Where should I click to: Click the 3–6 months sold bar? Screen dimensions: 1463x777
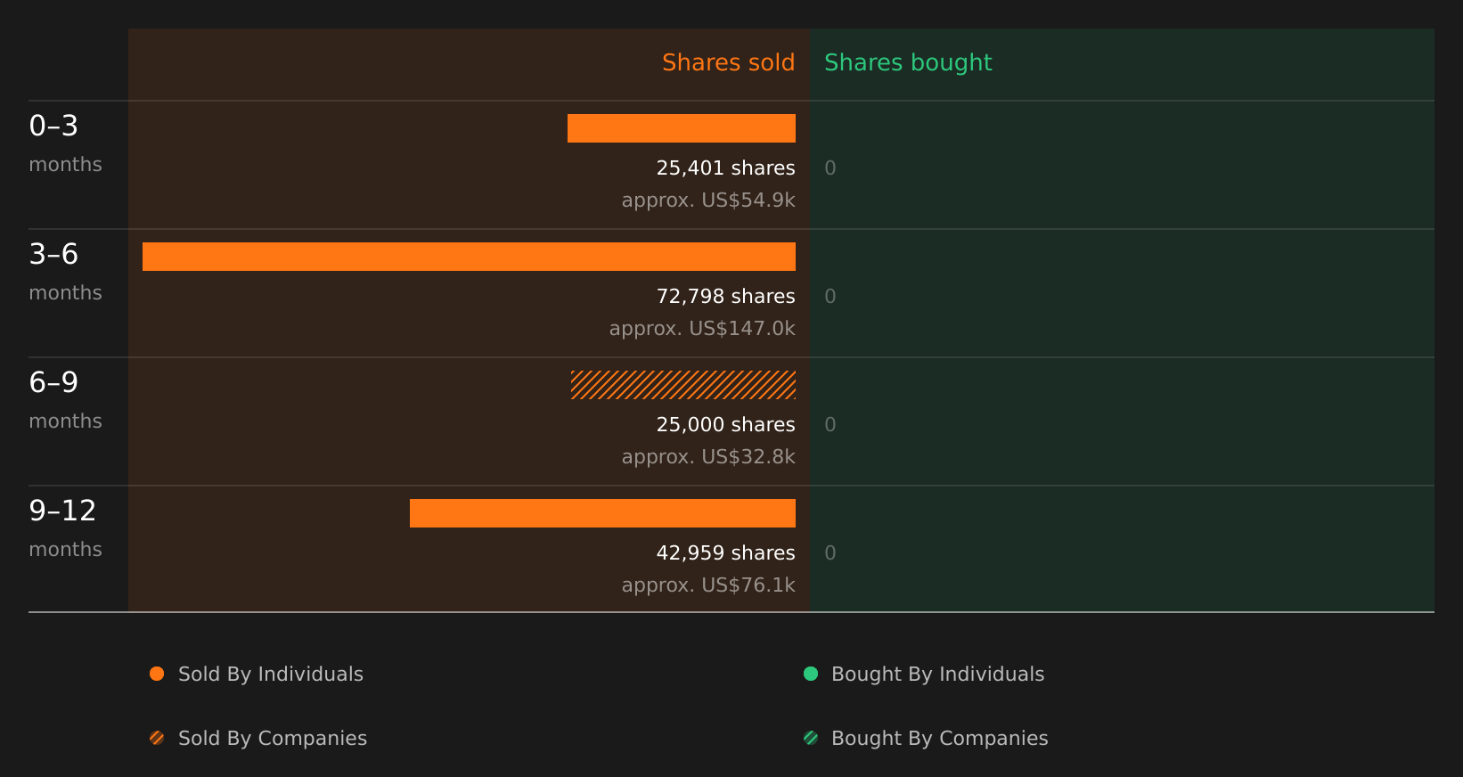(469, 257)
